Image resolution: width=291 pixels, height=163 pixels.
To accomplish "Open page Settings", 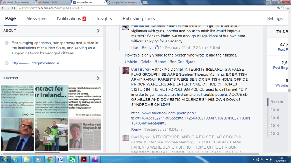I will tap(275, 19).
